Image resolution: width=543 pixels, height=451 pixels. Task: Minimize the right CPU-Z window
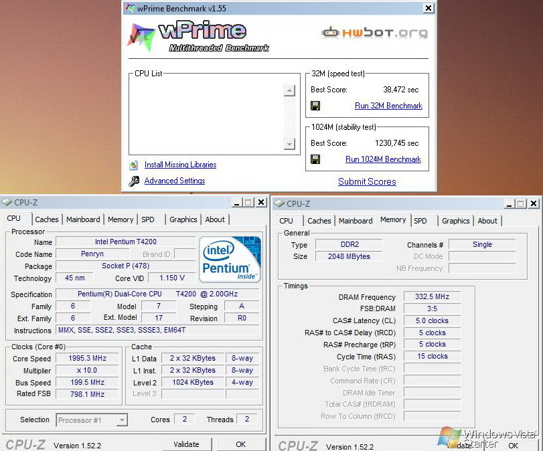tap(510, 204)
